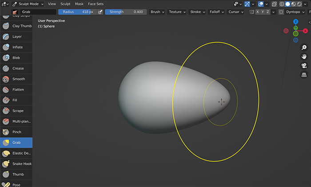This screenshot has height=187, width=311.
Task: Toggle radius pressure sensitivity button
Action: (100, 12)
